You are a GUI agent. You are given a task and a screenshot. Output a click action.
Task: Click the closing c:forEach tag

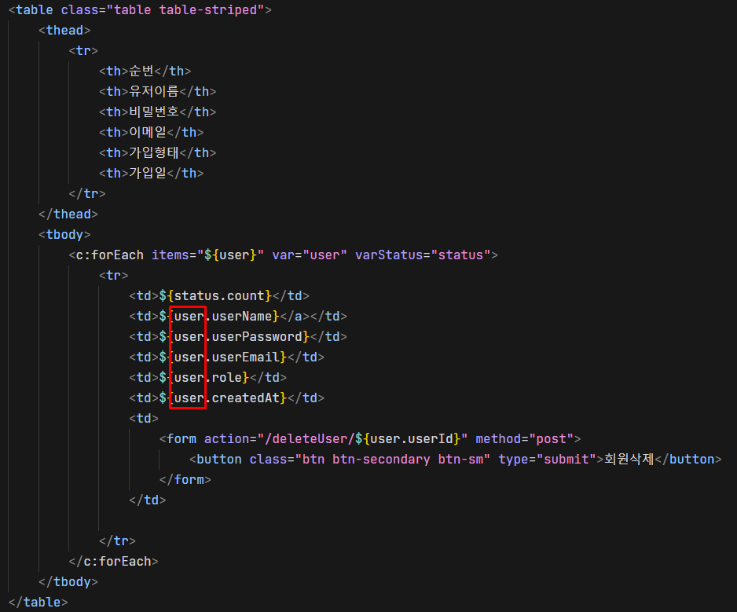(113, 562)
